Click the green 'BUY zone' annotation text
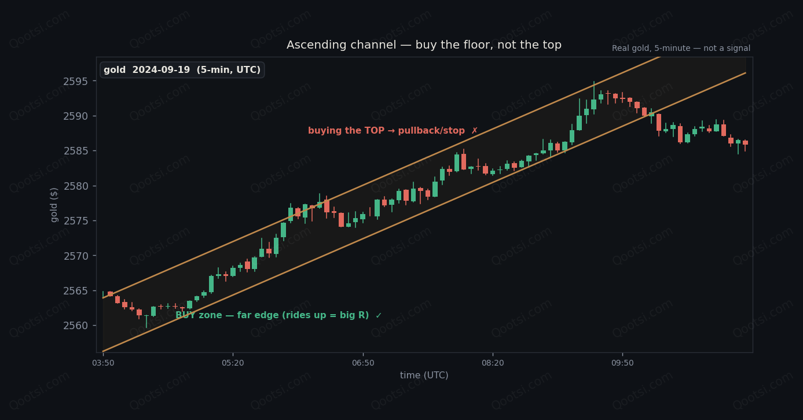803x420 pixels. [x=272, y=315]
